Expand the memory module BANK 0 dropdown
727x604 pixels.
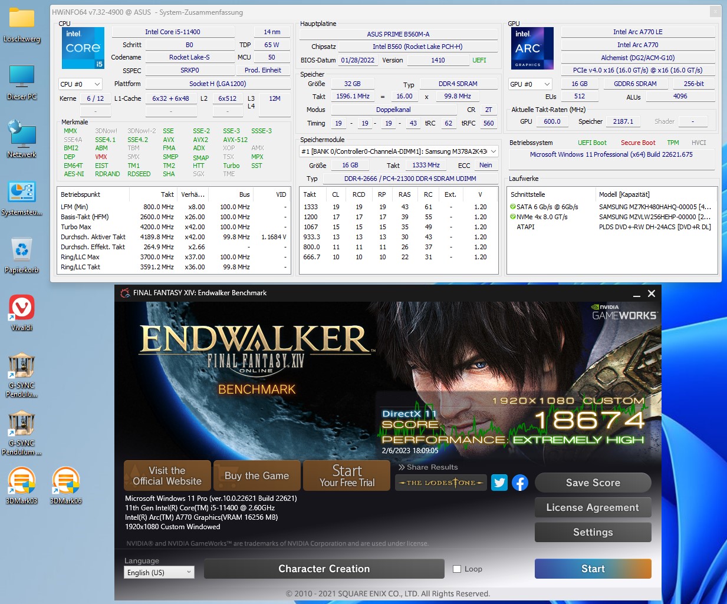(x=399, y=151)
